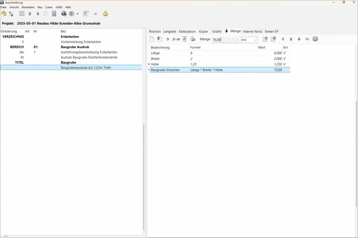Click the yellow download stamp icon in main toolbar
This screenshot has width=358, height=238.
105,14
